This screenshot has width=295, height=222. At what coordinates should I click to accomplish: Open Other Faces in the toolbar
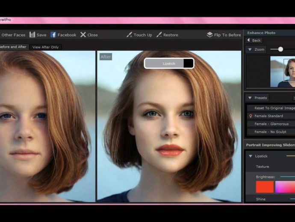(x=13, y=35)
